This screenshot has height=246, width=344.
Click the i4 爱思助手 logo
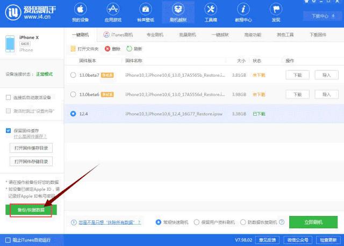tap(31, 13)
